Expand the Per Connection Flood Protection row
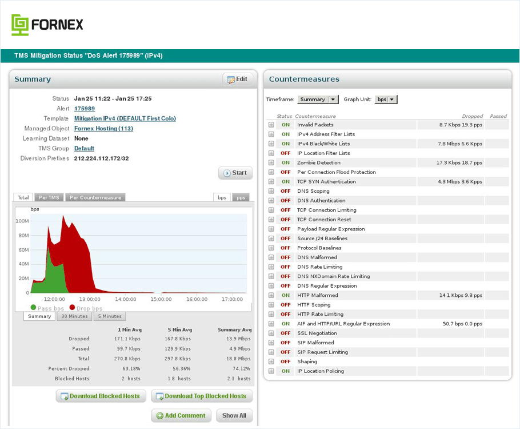The width and height of the screenshot is (520, 429). (271, 172)
